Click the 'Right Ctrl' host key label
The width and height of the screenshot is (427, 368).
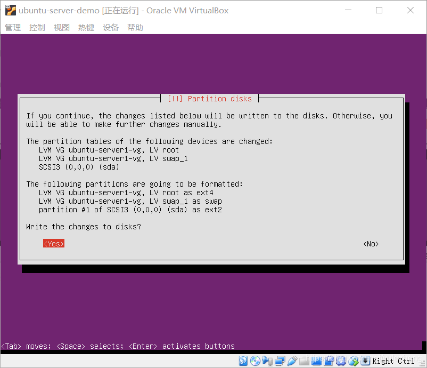393,361
